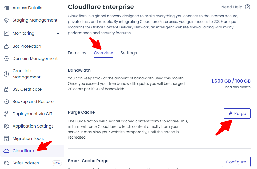Screen dimensions: 257x169
Task: Open SafeUpdates in the sidebar
Action: (26, 163)
